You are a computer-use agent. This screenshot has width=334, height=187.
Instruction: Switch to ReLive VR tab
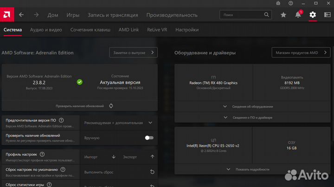pos(157,30)
